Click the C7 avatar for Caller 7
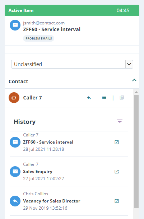144x219 pixels. tap(14, 98)
